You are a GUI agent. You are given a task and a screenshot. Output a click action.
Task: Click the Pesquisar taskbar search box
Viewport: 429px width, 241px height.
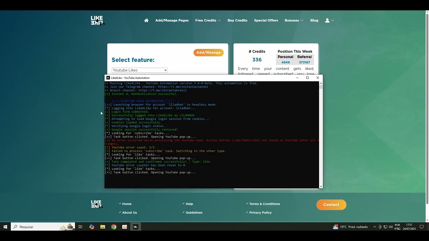click(43, 227)
